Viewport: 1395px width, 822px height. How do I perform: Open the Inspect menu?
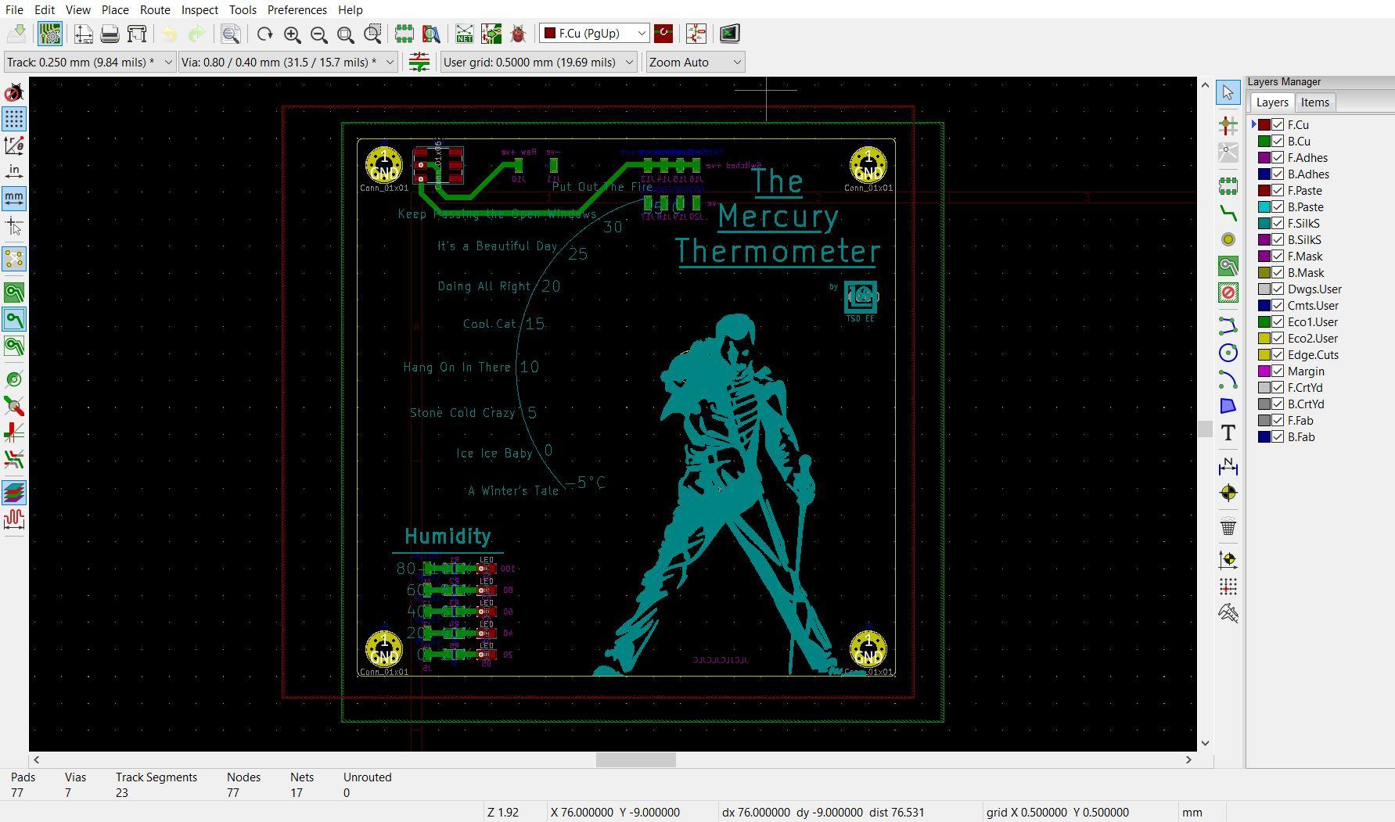(200, 9)
